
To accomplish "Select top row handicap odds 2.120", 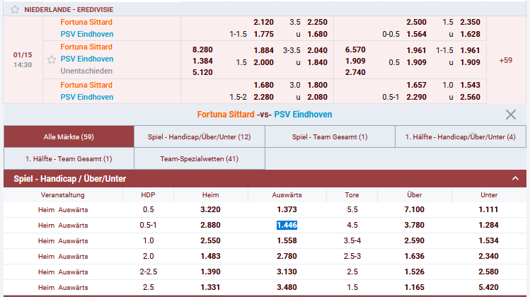I will click(x=264, y=23).
